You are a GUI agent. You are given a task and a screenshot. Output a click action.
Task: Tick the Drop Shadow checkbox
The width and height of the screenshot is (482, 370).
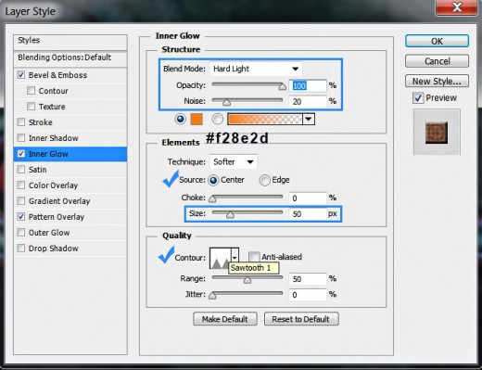click(x=21, y=249)
